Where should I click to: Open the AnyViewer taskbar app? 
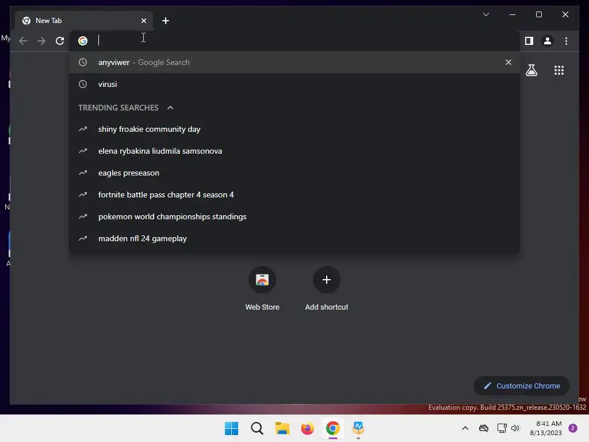pos(358,428)
